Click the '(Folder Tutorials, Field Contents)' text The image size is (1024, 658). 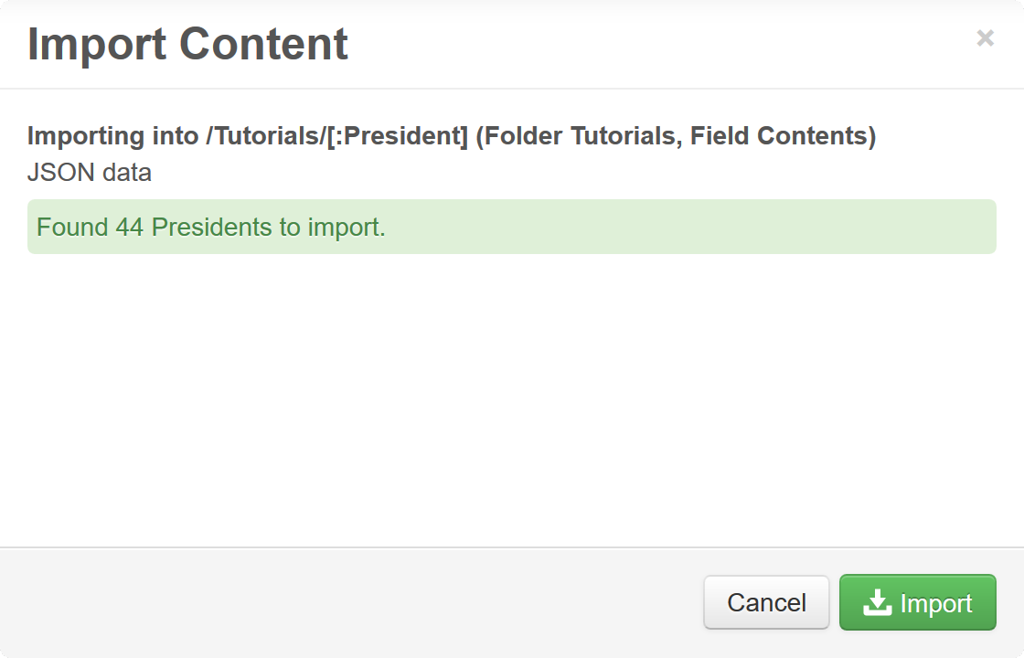tap(676, 136)
